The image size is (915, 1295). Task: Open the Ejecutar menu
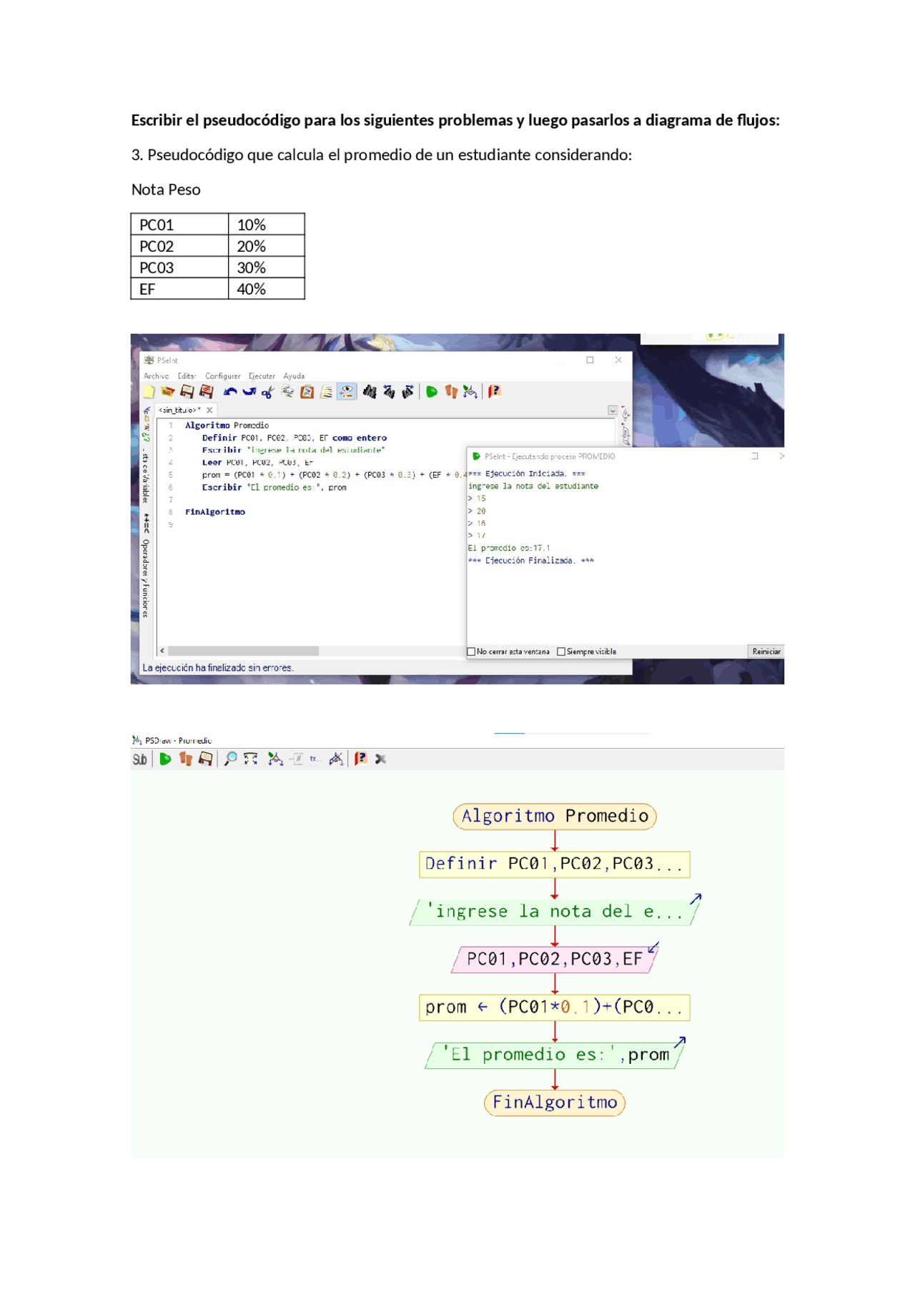pos(262,376)
